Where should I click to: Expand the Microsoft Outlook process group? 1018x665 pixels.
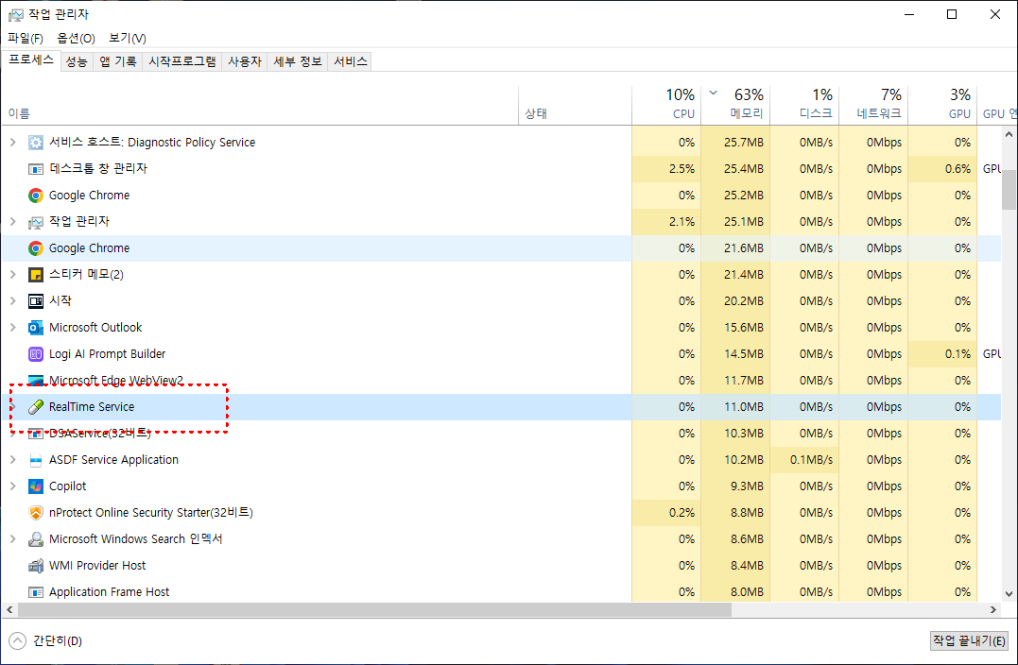tap(12, 328)
